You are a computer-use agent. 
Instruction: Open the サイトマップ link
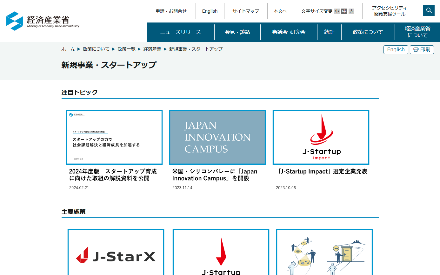pyautogui.click(x=246, y=11)
